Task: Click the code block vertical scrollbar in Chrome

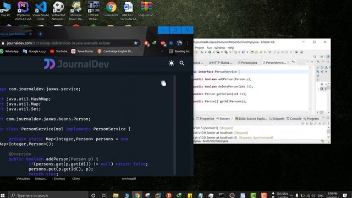Action: pyautogui.click(x=174, y=125)
